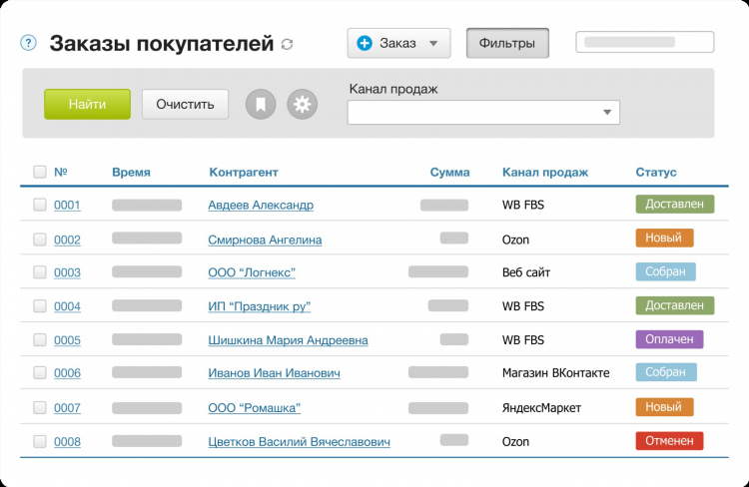This screenshot has height=487, width=749.
Task: Open order number 0004 link
Action: click(67, 306)
